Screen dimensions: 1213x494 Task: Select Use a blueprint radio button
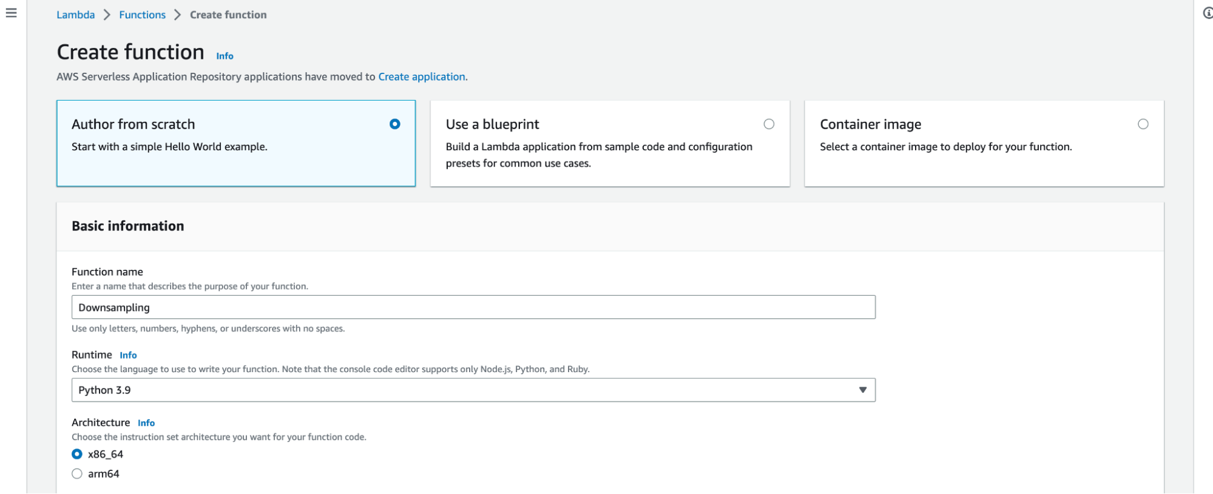[769, 124]
